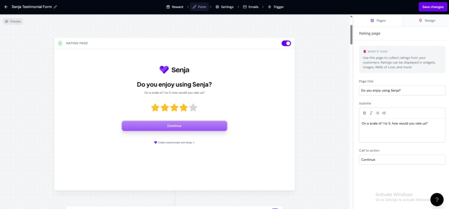Open the Settings step
The image size is (449, 209).
coord(224,7)
